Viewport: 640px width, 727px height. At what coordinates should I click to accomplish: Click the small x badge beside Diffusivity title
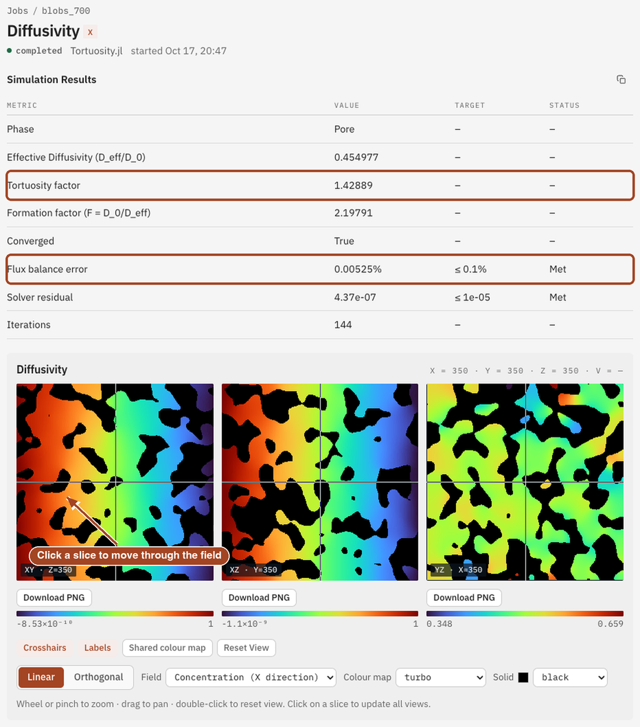(91, 32)
